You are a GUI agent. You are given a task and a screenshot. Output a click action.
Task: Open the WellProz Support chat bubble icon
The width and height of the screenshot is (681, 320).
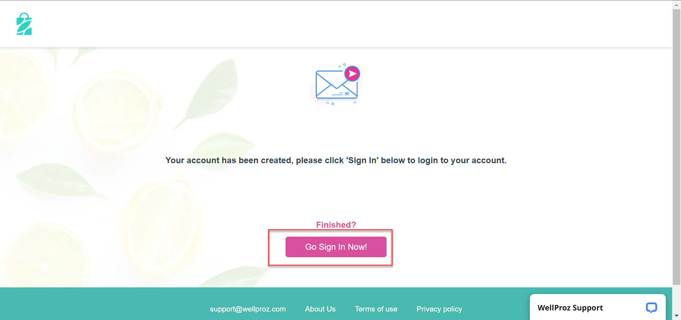pyautogui.click(x=651, y=307)
